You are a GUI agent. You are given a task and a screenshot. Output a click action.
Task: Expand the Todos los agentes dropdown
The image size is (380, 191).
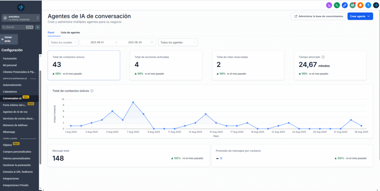(178, 42)
